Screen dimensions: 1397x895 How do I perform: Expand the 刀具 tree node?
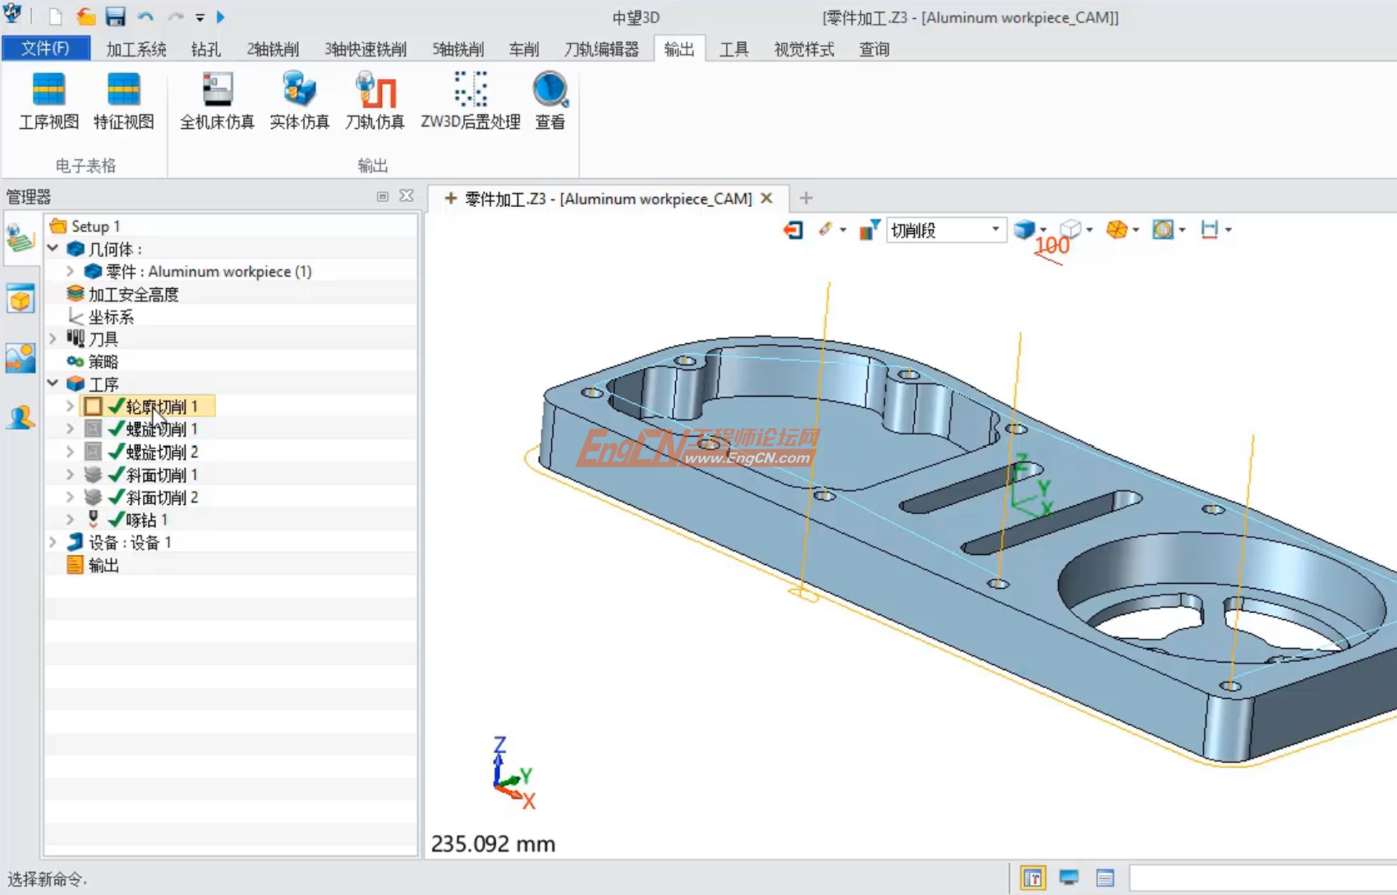[x=53, y=338]
